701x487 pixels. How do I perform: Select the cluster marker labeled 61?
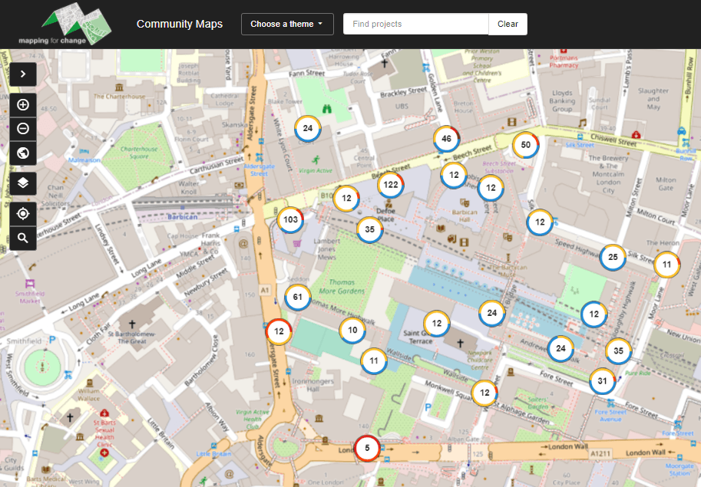(298, 298)
